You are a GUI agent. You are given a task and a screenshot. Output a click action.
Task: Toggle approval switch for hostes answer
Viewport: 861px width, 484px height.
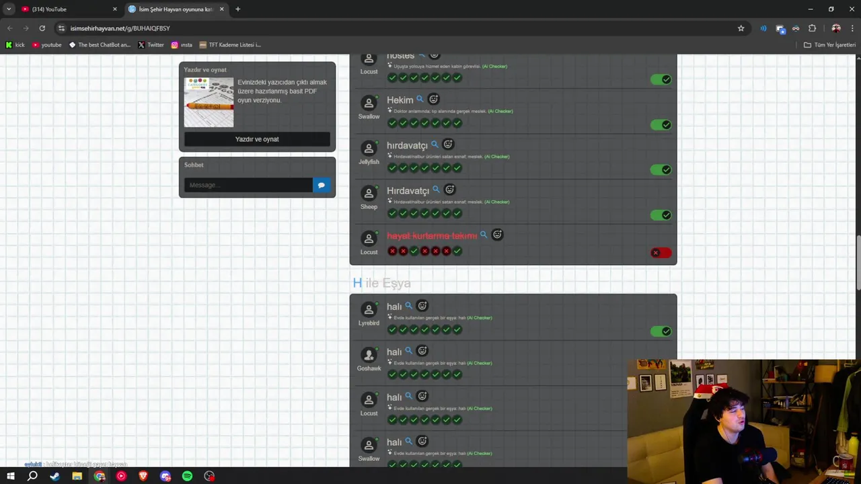click(661, 79)
